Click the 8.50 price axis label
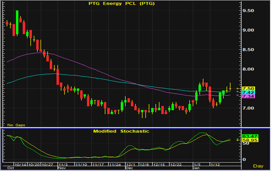271x171 pixels. pos(248,50)
